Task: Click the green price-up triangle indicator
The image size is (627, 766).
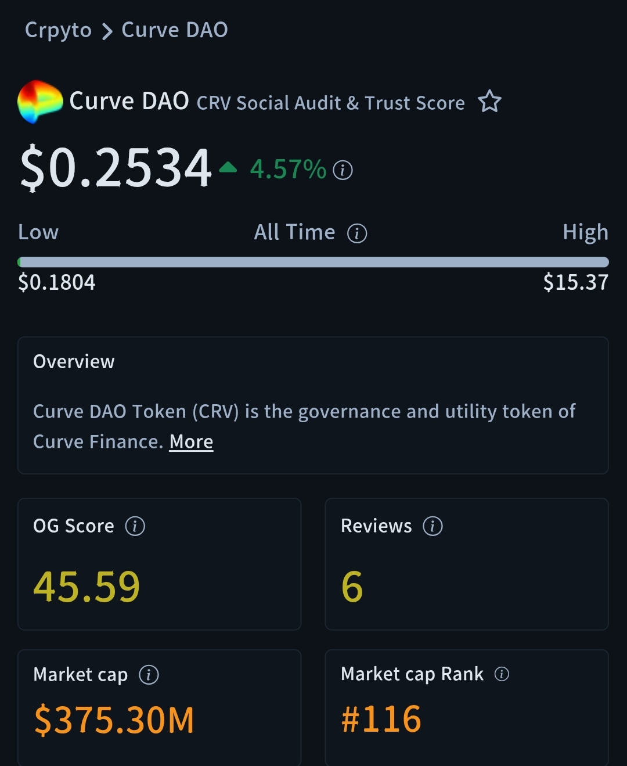Action: point(228,168)
